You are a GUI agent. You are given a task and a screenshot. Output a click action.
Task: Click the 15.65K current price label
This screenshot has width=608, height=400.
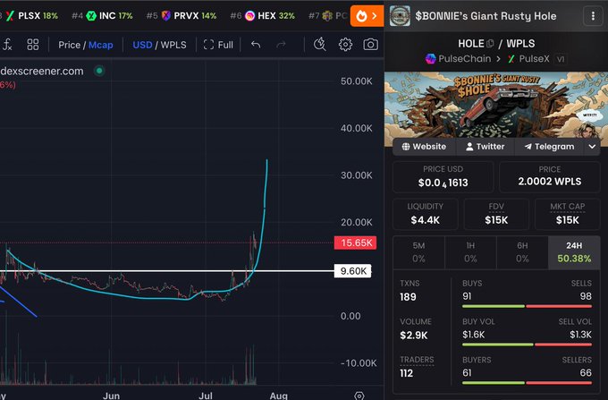coord(355,243)
